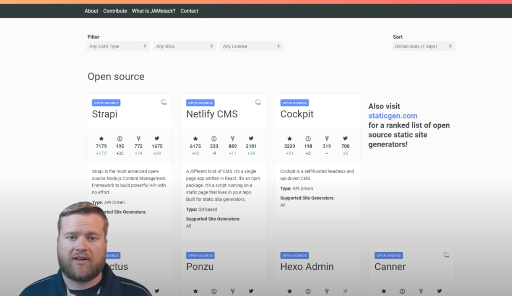Image resolution: width=512 pixels, height=296 pixels.
Task: Click the Ponzu Twitter icon
Action: coord(251,291)
